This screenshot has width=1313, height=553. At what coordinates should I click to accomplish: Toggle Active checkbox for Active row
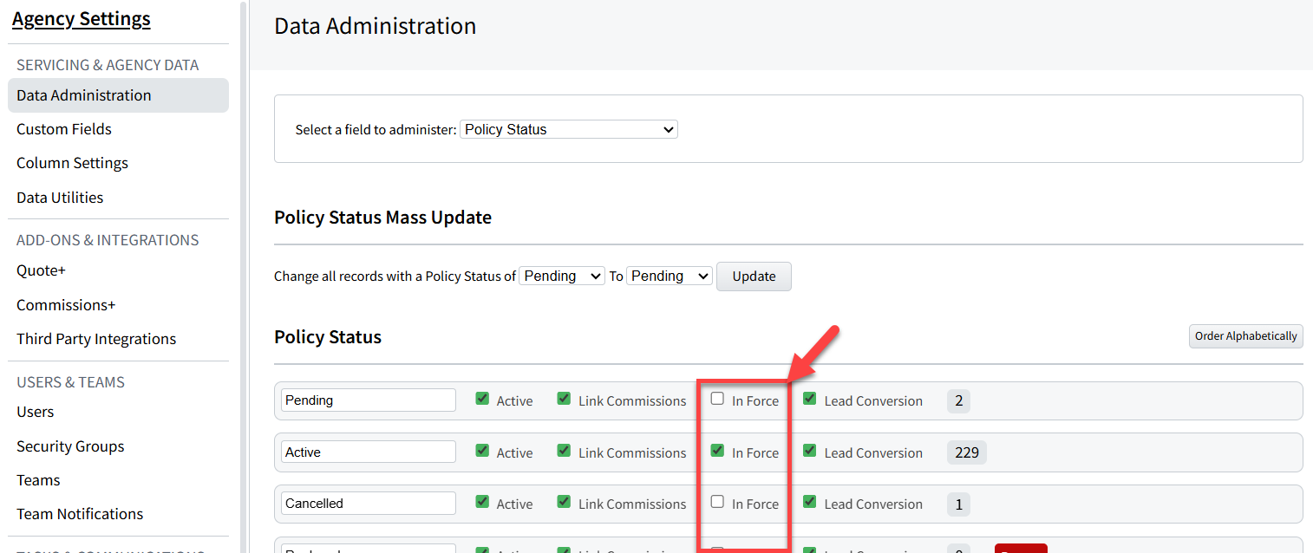pos(483,451)
